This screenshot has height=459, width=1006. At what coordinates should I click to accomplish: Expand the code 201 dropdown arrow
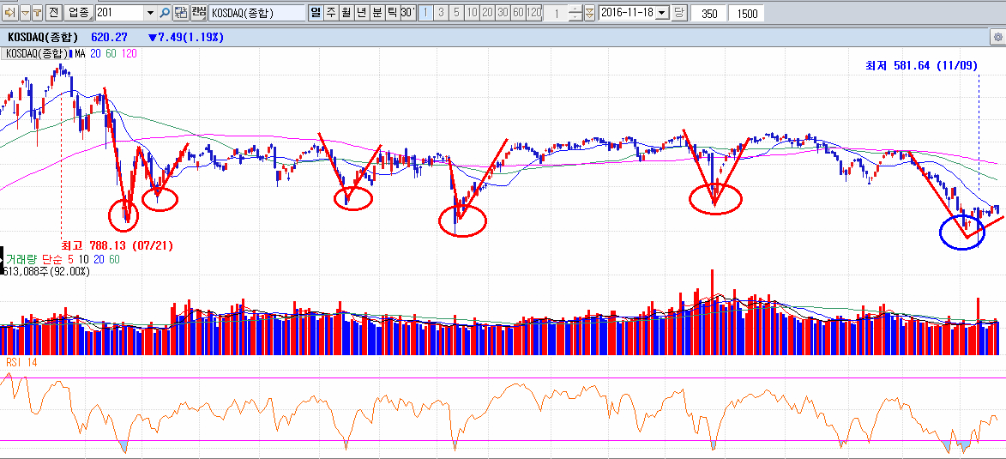click(x=150, y=13)
